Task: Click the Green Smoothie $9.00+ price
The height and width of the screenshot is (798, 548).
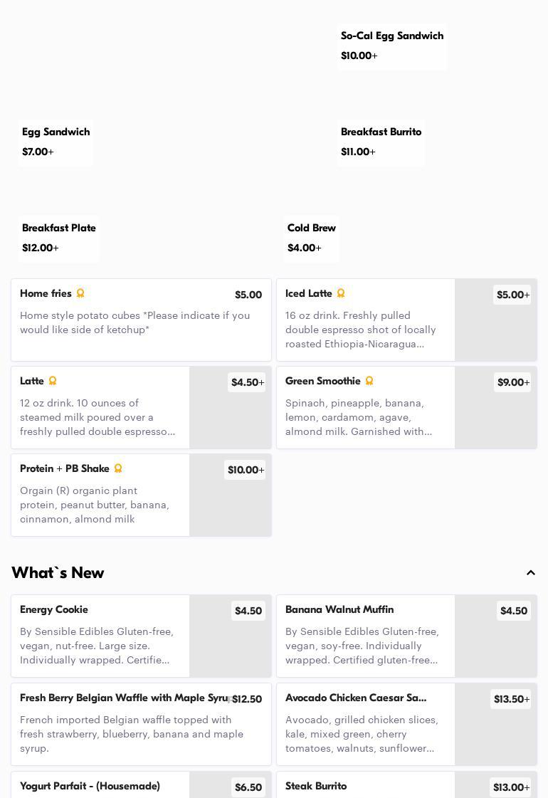Action: point(512,382)
